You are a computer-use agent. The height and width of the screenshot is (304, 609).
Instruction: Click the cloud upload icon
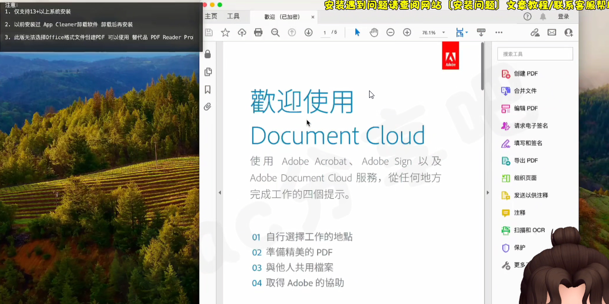point(242,32)
